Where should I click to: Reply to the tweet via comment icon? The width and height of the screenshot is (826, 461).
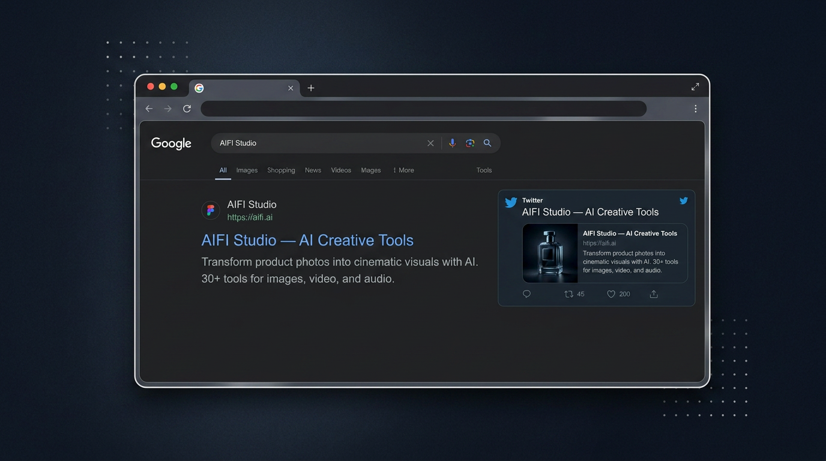click(526, 294)
